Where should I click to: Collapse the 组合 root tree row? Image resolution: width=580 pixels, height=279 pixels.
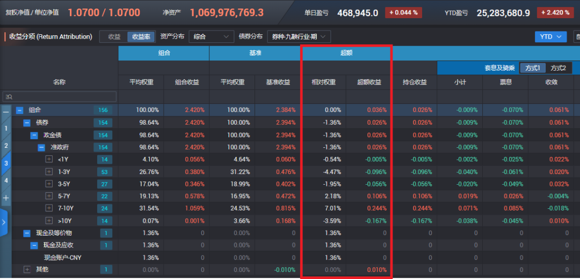click(x=20, y=110)
